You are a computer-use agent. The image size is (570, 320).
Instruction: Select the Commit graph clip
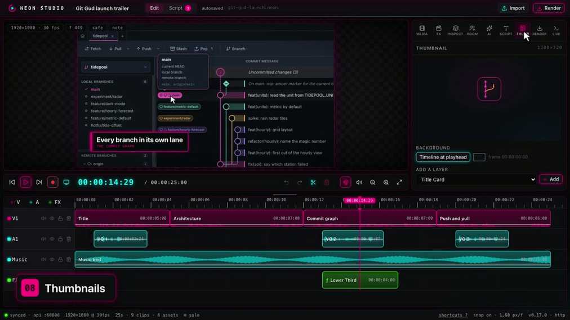(369, 218)
